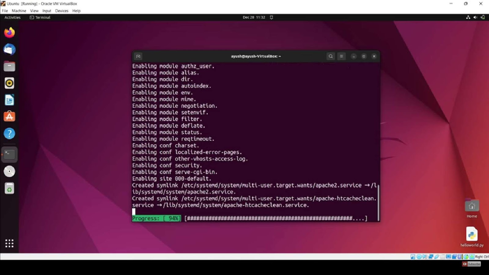Open the Files manager in the dock
Viewport: 489px width, 275px height.
point(9,66)
